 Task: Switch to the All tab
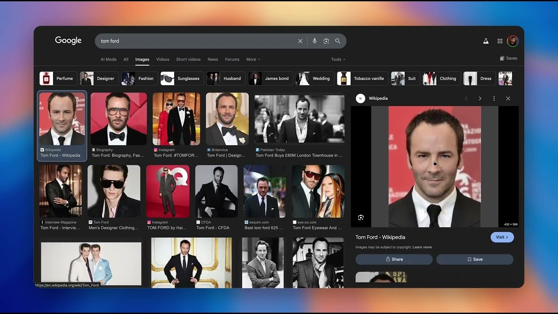126,59
